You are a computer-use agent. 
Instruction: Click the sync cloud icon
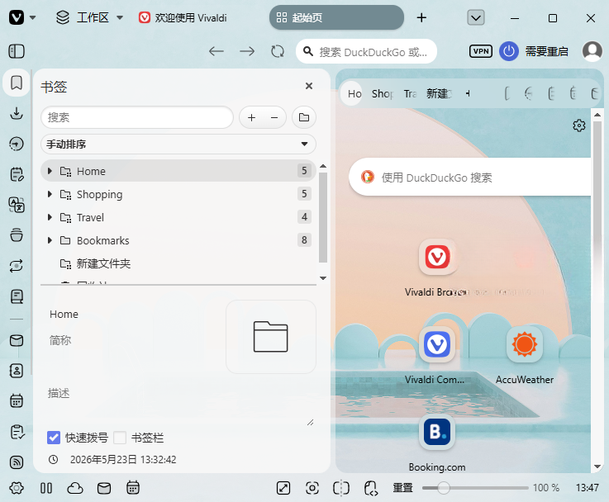click(x=75, y=488)
